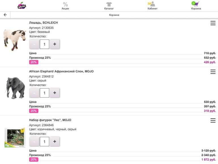Open the Акции percent icon
Image resolution: width=218 pixels, height=164 pixels.
tap(65, 4)
